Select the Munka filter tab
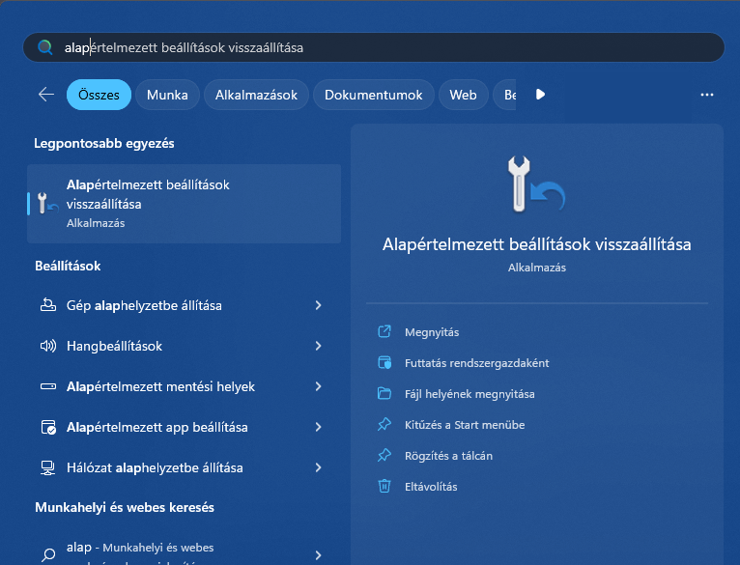 coord(167,95)
